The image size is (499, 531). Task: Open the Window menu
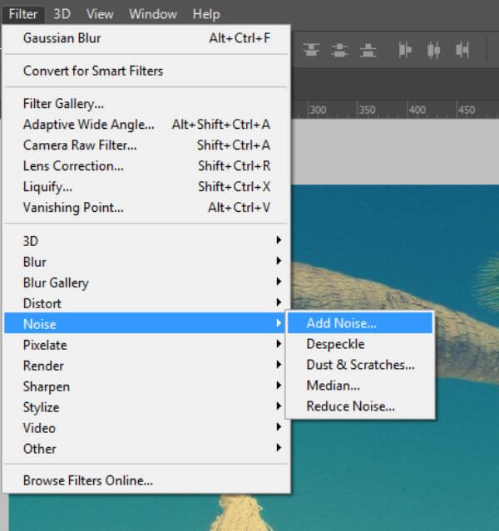[x=153, y=14]
